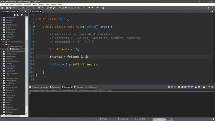The width and height of the screenshot is (215, 121).
Task: Toggle Scroll Lock in console toolbar
Action: [x=182, y=87]
